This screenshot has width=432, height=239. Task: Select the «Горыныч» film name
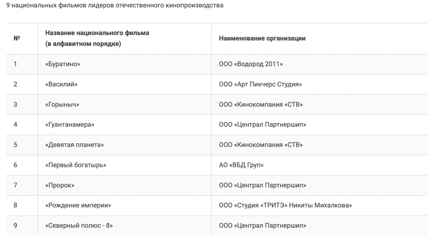pos(62,105)
